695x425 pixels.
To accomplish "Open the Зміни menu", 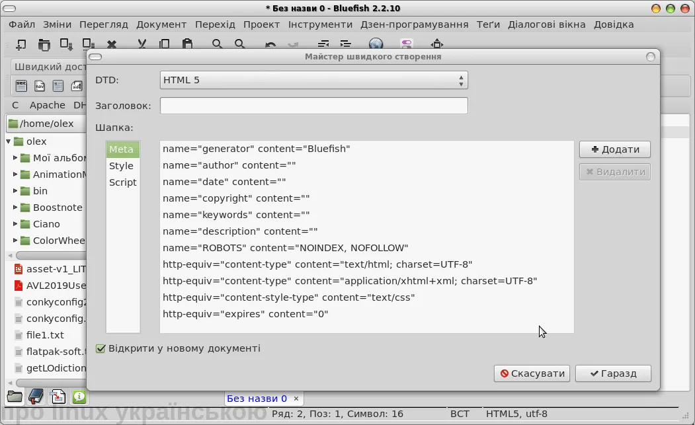I will tap(57, 24).
